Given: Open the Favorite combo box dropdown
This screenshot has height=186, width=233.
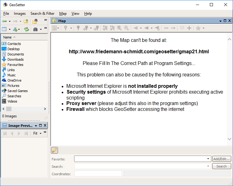Looking at the screenshot, I should coord(208,159).
